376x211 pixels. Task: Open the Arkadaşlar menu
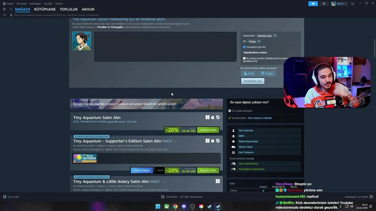point(35,4)
